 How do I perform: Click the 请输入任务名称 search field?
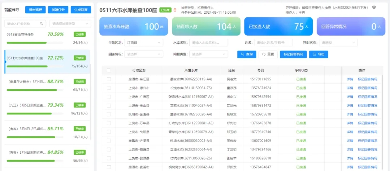coord(25,23)
